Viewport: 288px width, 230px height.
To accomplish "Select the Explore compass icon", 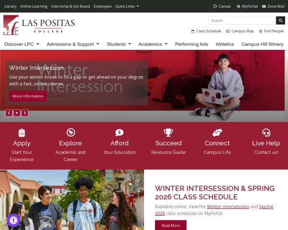I will pos(71,132).
